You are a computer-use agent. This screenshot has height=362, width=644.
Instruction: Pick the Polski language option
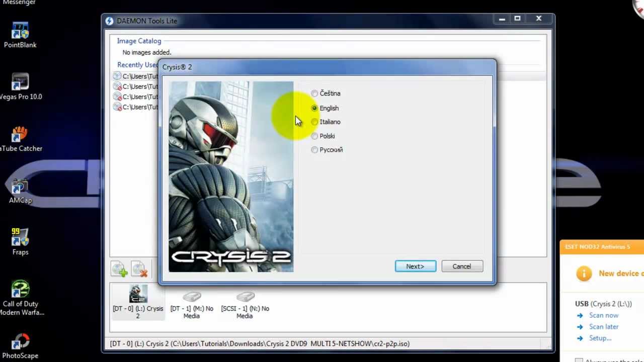coord(314,136)
